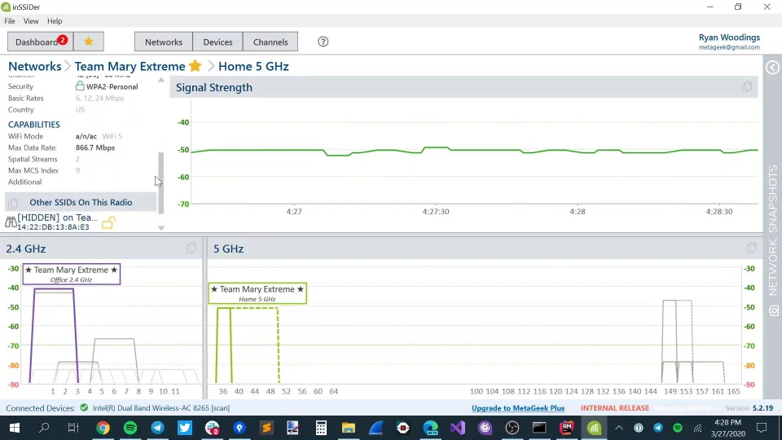Screen dimensions: 782x440
Task: Open Windows taskbar search
Action: point(44,428)
